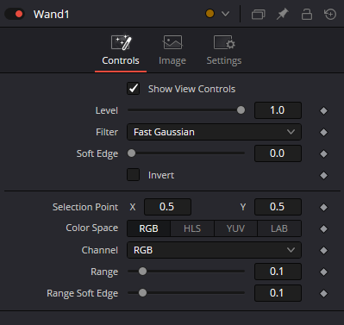Click the Soft Edge value field
The width and height of the screenshot is (344, 325).
coord(278,153)
